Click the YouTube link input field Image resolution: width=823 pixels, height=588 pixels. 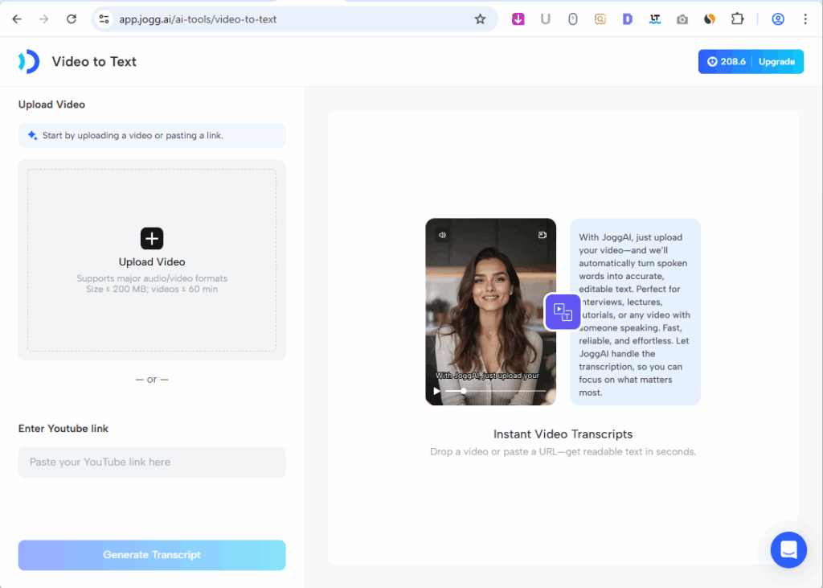pyautogui.click(x=152, y=463)
